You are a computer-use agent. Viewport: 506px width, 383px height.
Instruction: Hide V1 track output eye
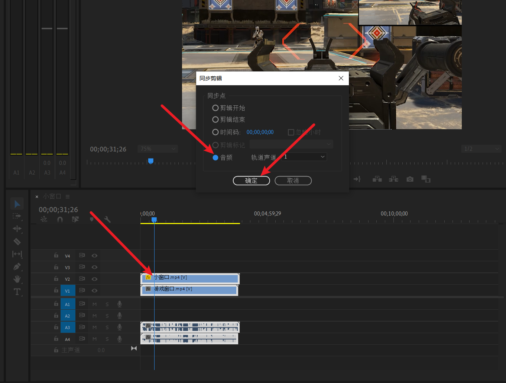click(x=94, y=290)
